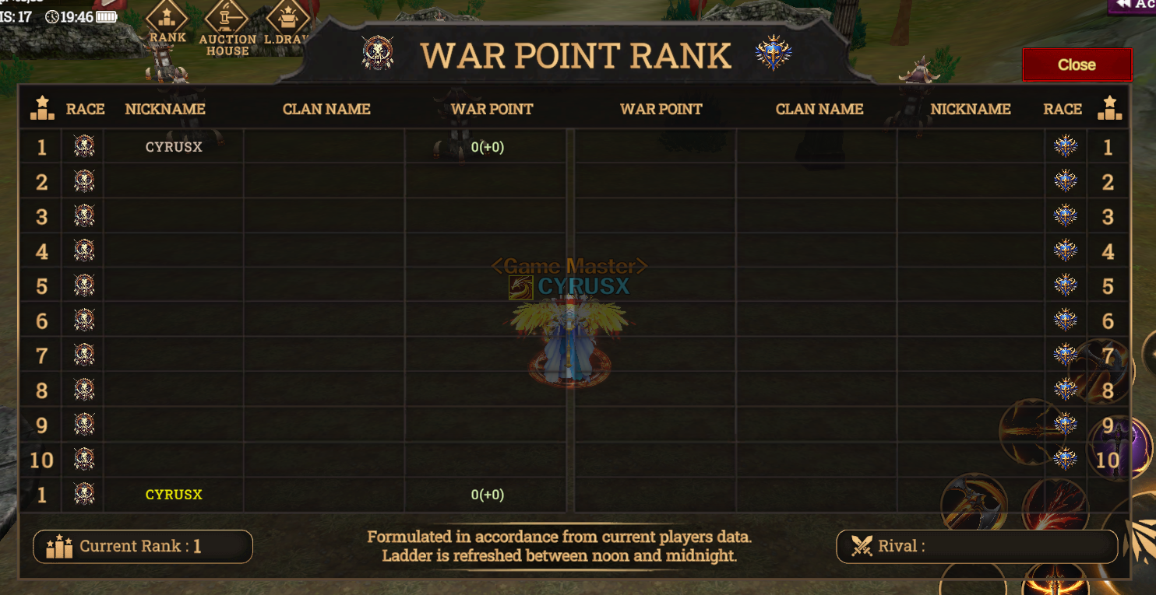Click crossed swords Rival icon

862,546
